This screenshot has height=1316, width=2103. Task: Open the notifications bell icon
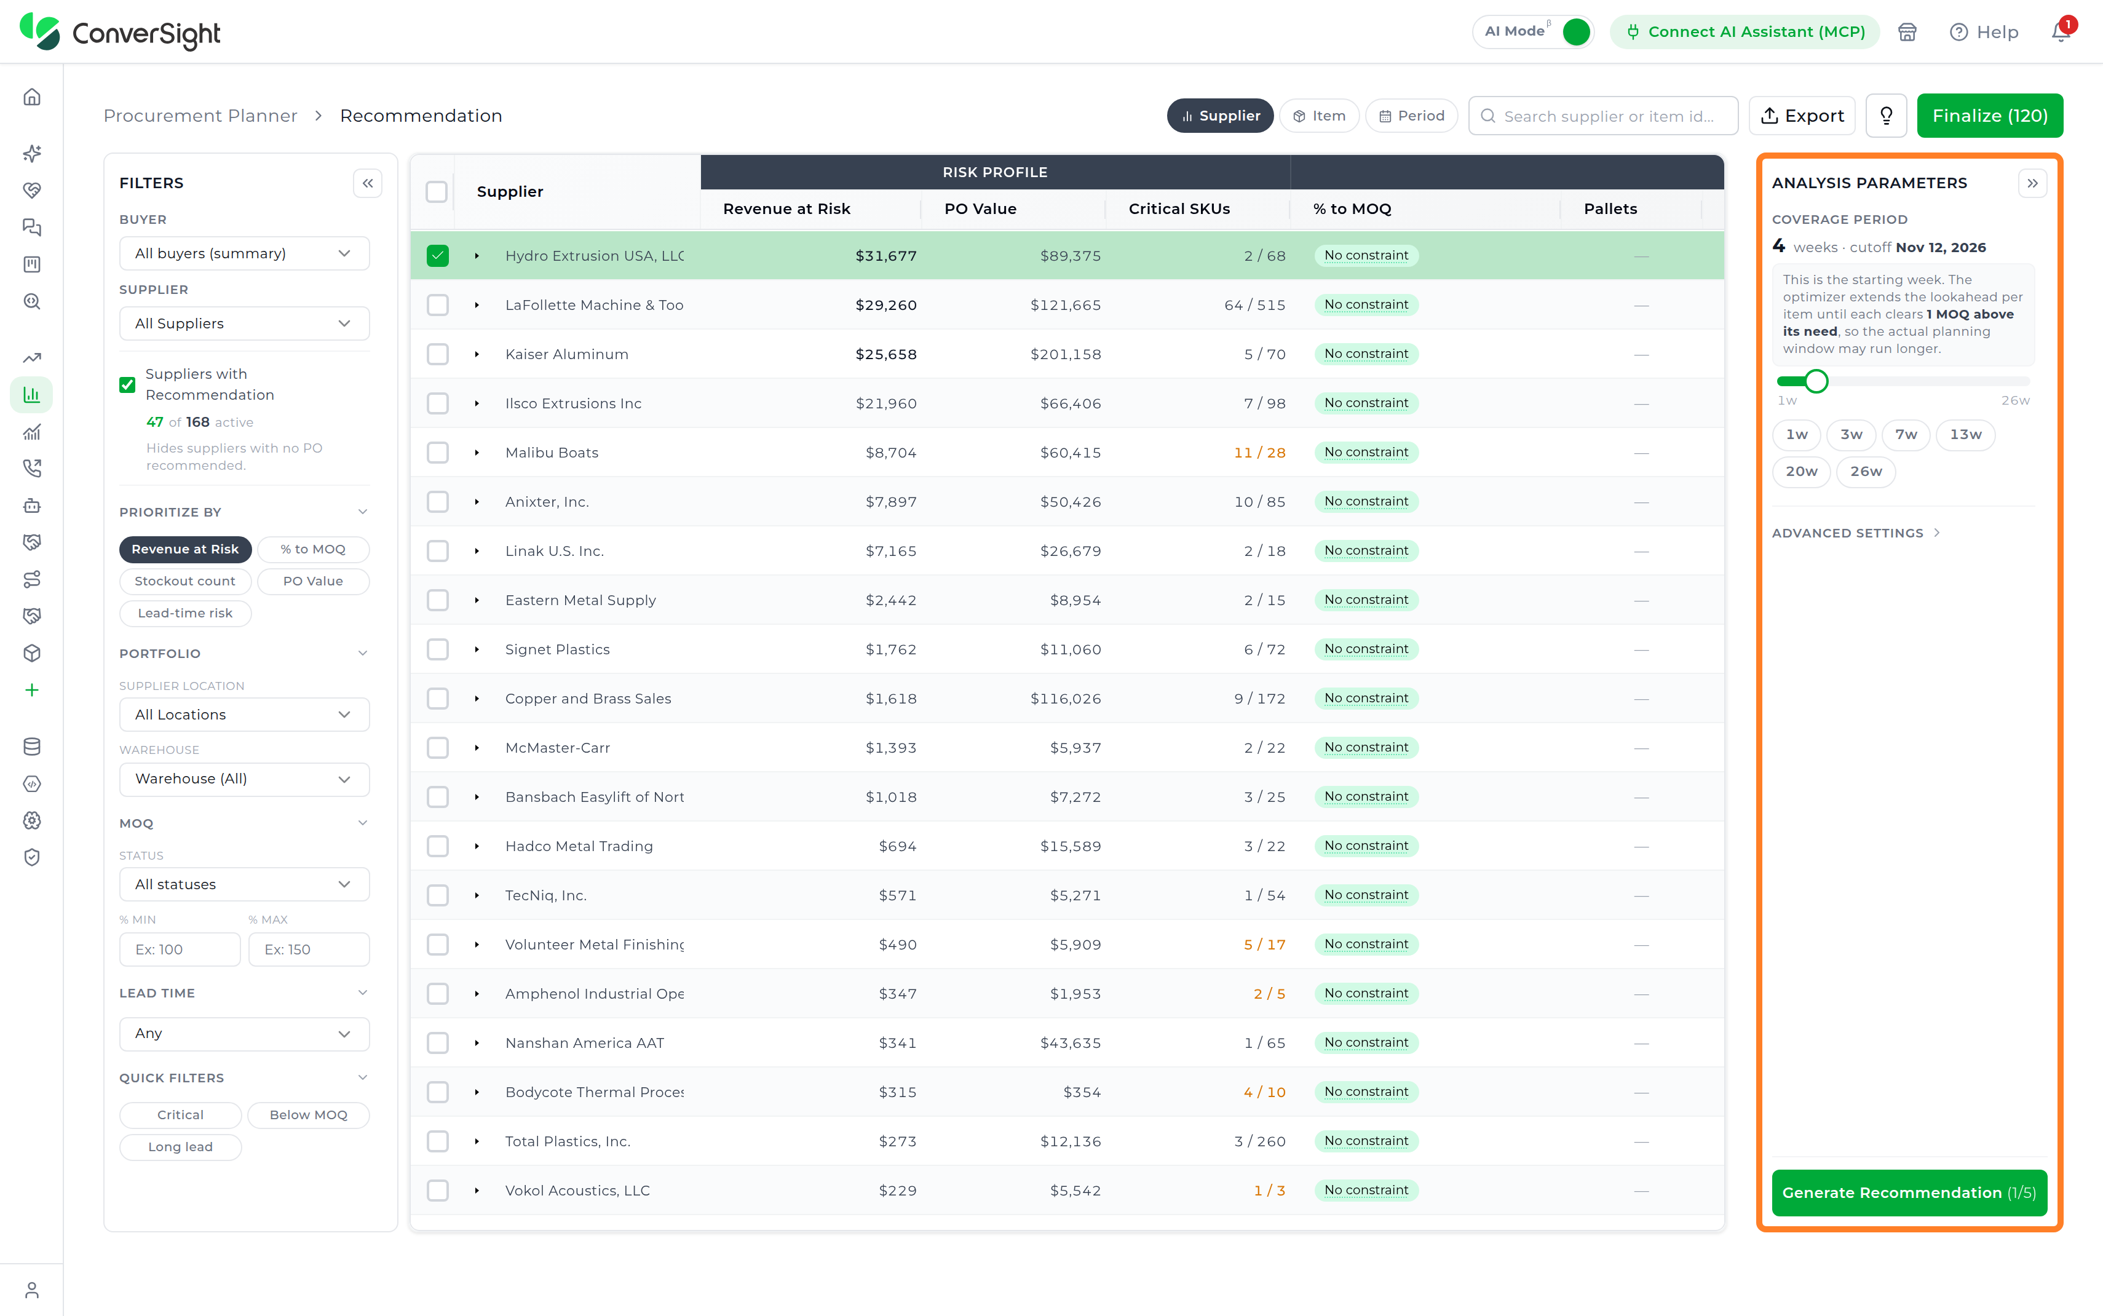(2061, 31)
